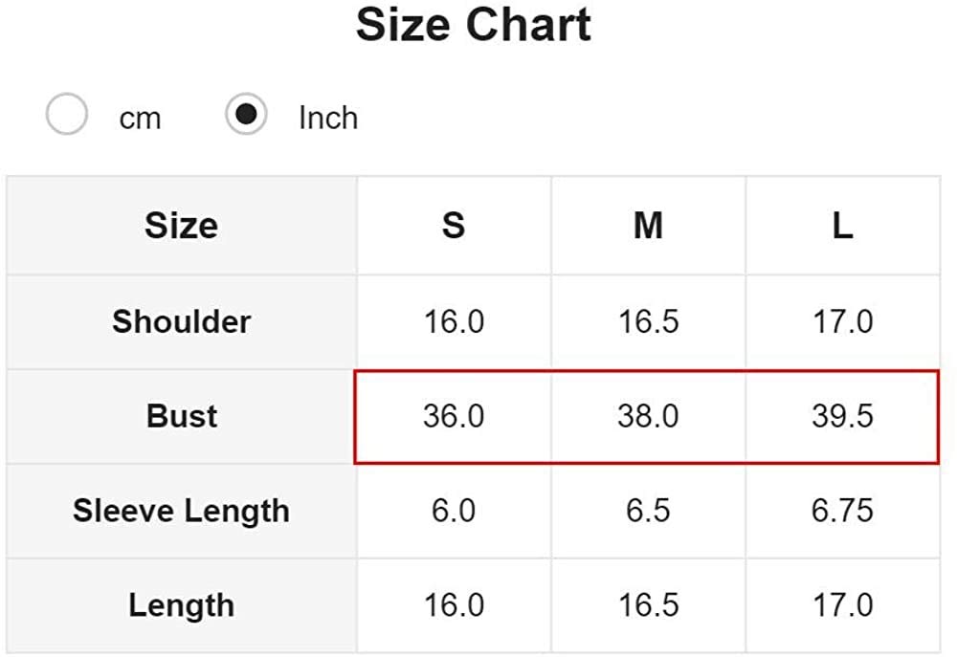
Task: Click the Shoulder row label
Action: coord(181,321)
